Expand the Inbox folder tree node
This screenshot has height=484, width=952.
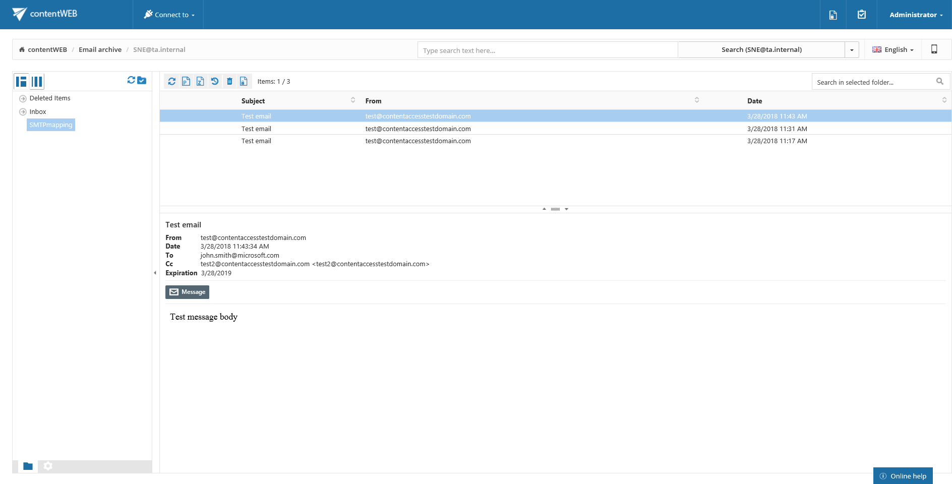click(23, 112)
